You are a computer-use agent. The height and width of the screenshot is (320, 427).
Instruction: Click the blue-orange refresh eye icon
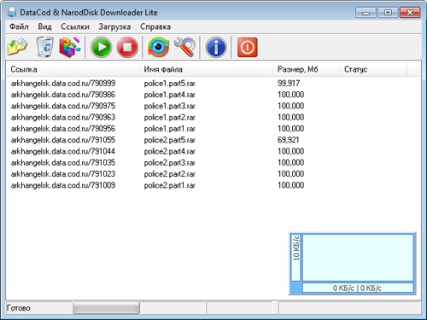click(158, 47)
